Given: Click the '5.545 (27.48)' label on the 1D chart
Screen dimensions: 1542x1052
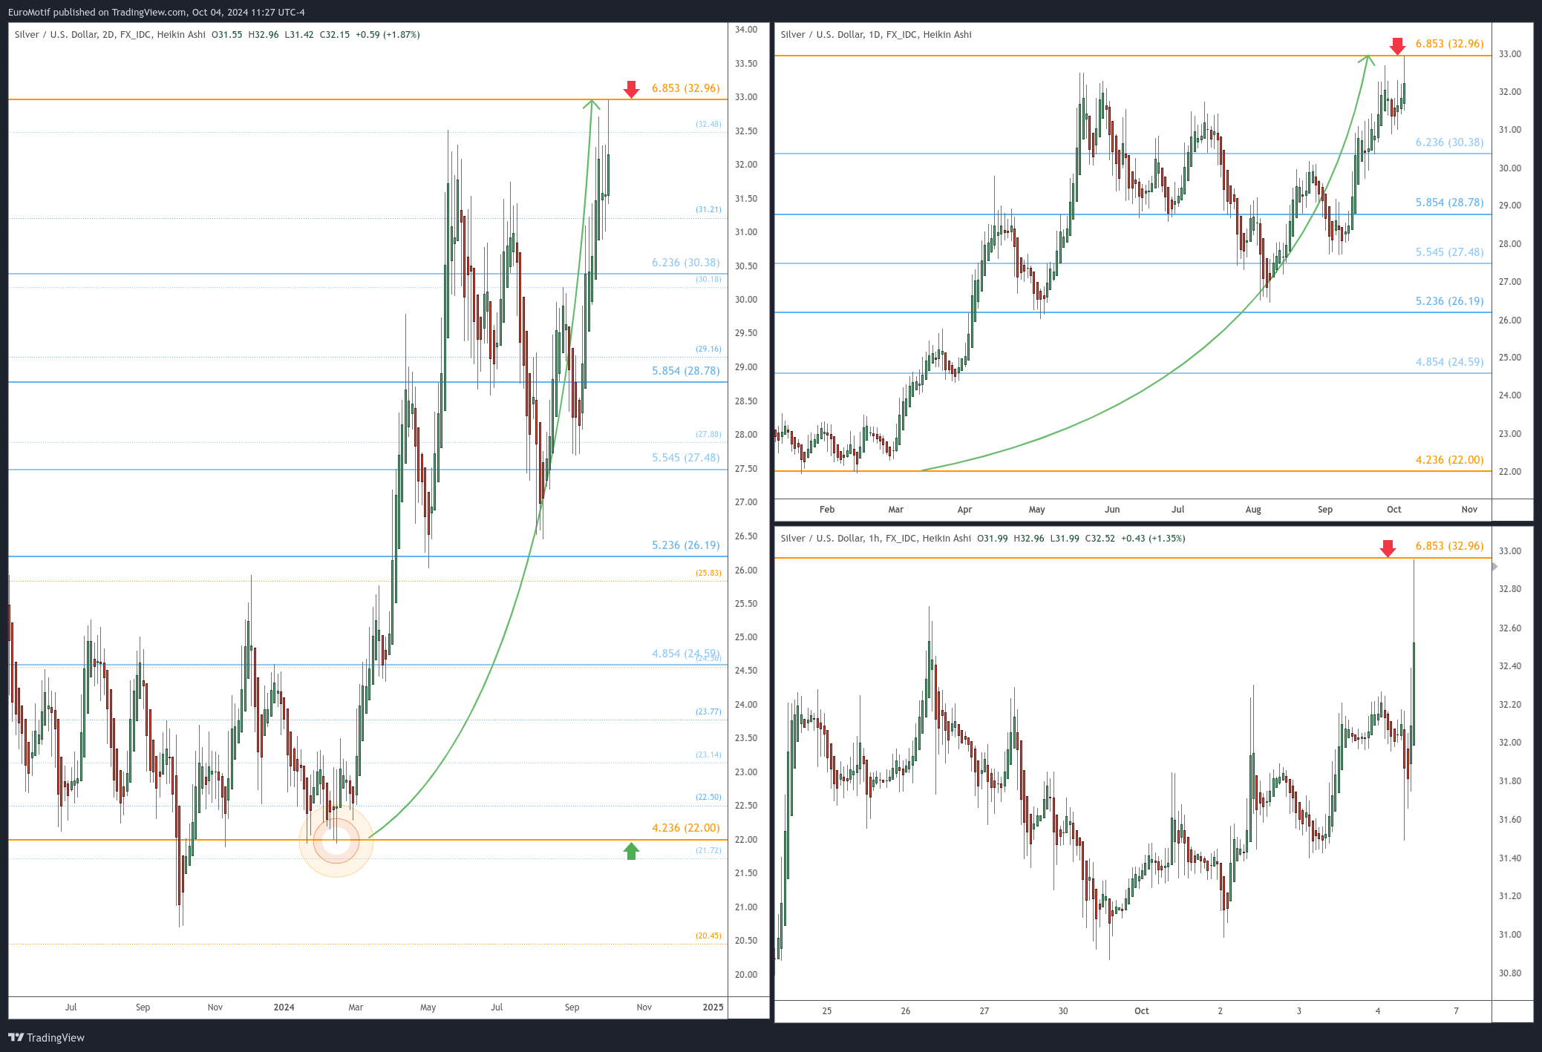Looking at the screenshot, I should (1449, 252).
